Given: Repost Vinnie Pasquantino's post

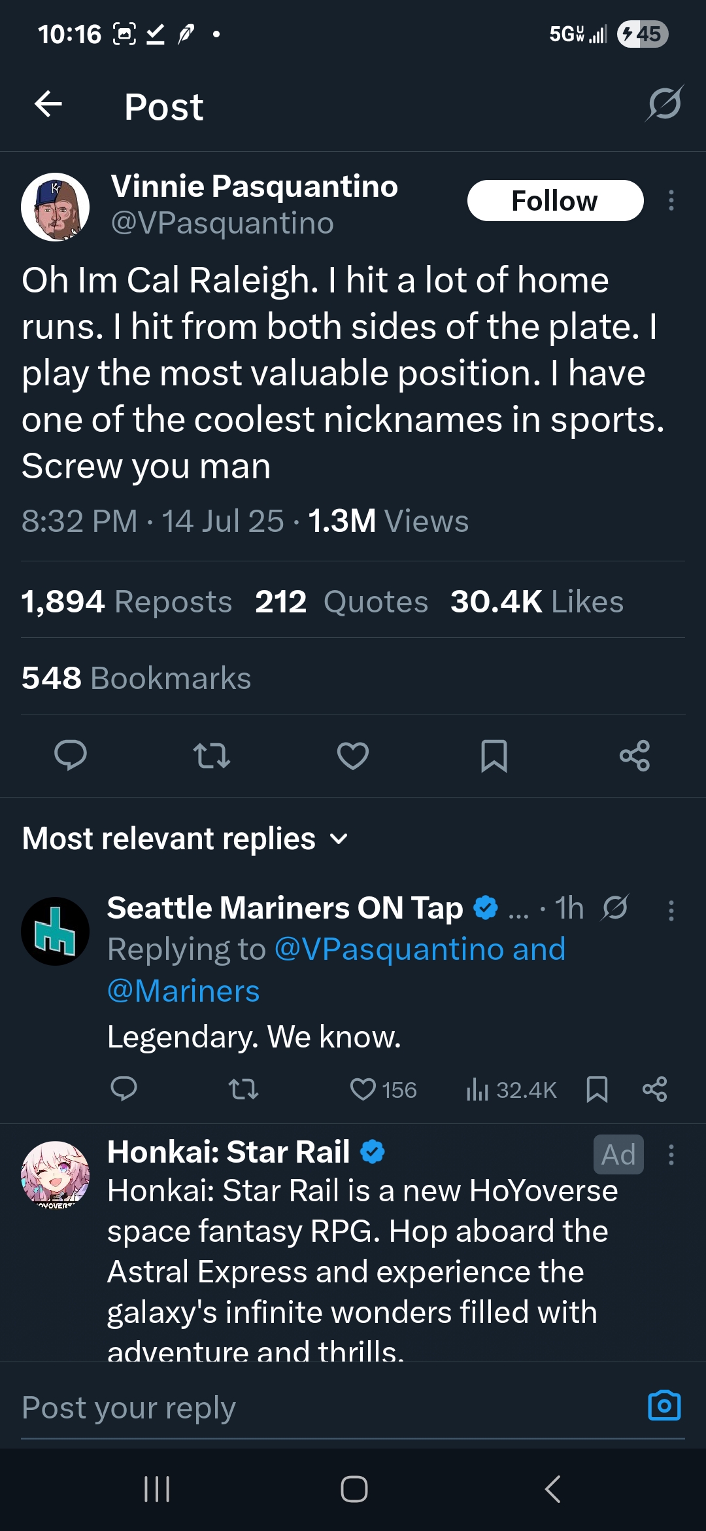Looking at the screenshot, I should tap(212, 756).
